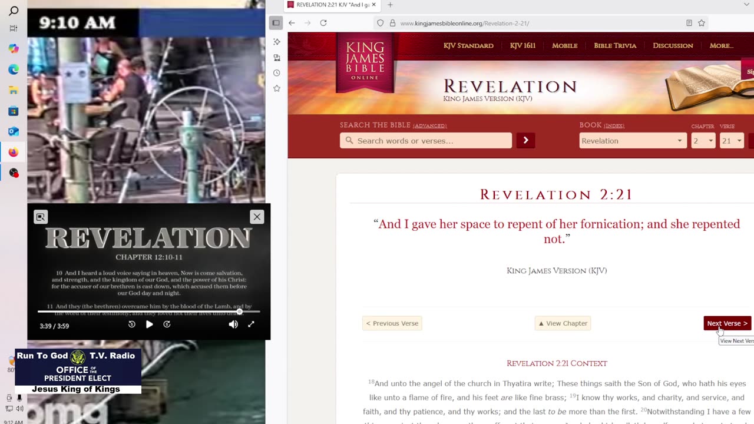Seek on the video progress bar

point(148,312)
